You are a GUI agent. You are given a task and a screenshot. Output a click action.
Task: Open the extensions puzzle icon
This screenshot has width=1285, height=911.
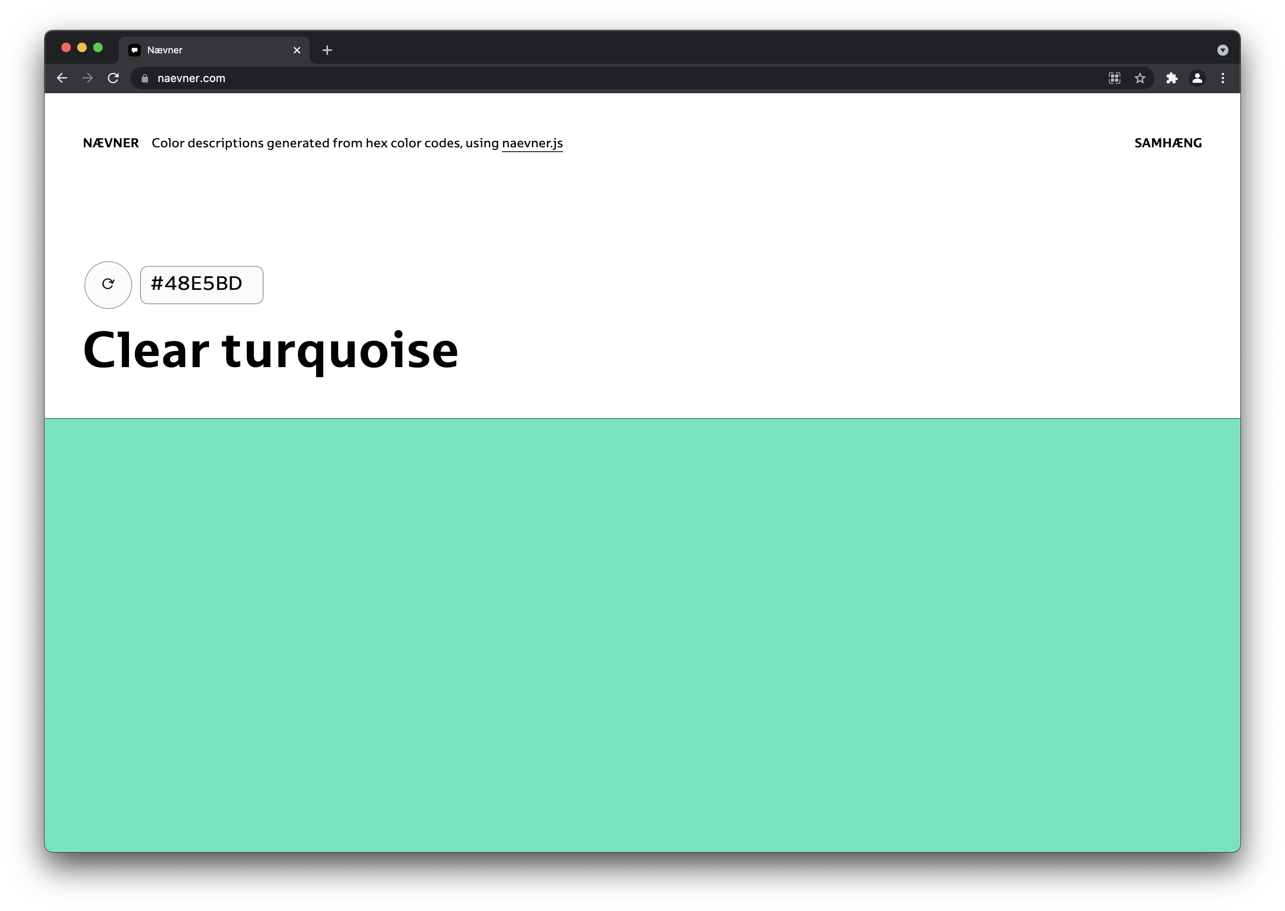coord(1172,78)
